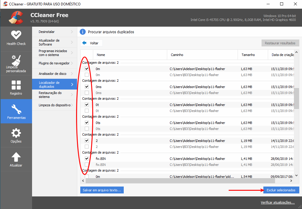
Task: Open the Opções gear icon
Action: tap(16, 133)
